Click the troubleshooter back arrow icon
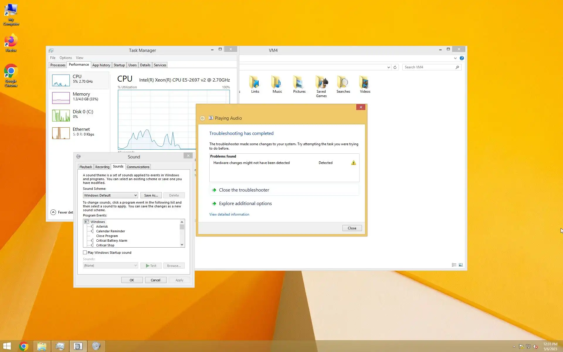The image size is (563, 352). (x=202, y=118)
